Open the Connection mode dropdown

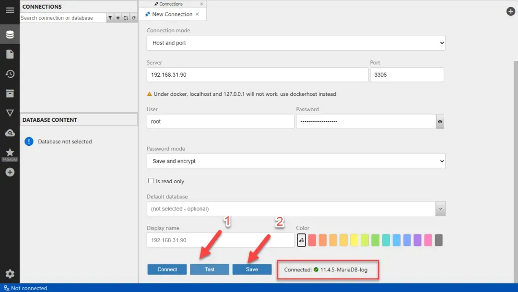click(296, 43)
